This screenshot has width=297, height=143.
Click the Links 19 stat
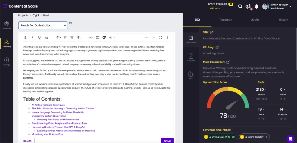(x=261, y=114)
